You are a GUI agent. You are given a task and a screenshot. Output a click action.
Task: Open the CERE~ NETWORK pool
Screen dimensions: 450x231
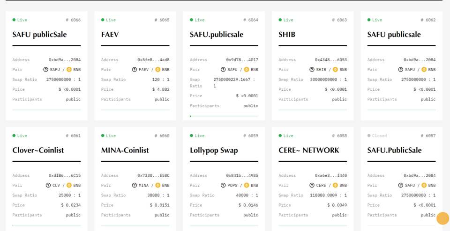(308, 150)
